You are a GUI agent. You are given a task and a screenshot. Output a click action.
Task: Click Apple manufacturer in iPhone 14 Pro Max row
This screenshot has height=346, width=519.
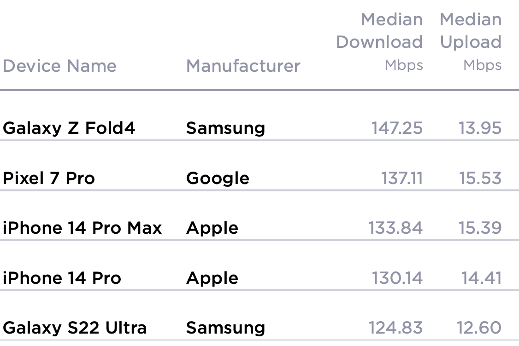(212, 228)
